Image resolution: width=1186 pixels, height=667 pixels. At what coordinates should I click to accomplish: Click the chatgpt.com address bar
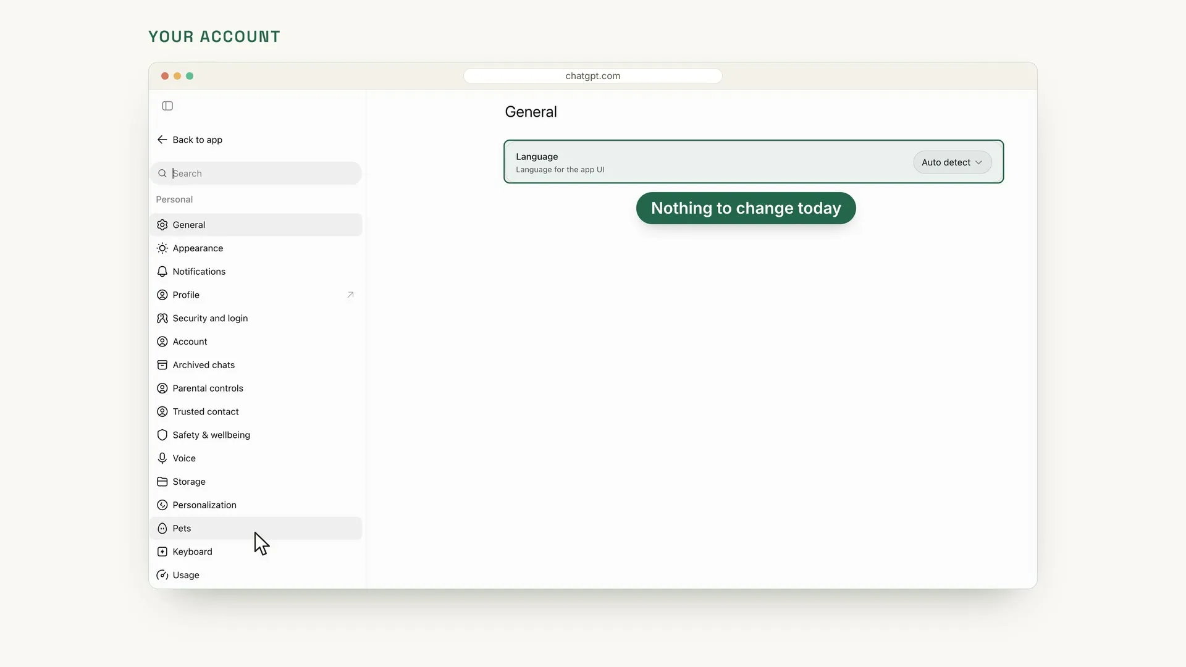click(592, 76)
